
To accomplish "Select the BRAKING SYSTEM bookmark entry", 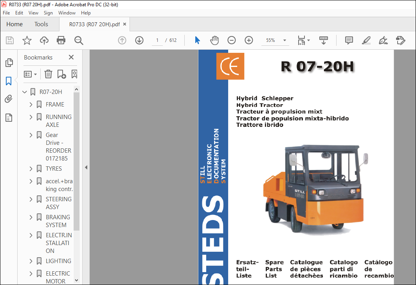I will (58, 221).
